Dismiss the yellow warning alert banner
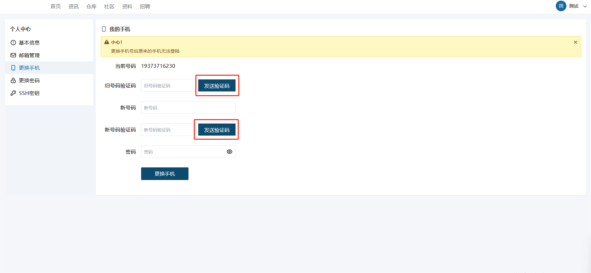Image resolution: width=591 pixels, height=273 pixels. [x=575, y=42]
